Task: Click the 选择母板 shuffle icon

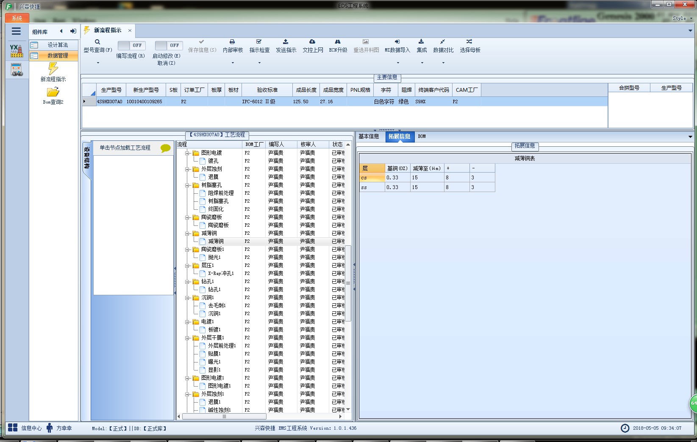Action: tap(469, 42)
